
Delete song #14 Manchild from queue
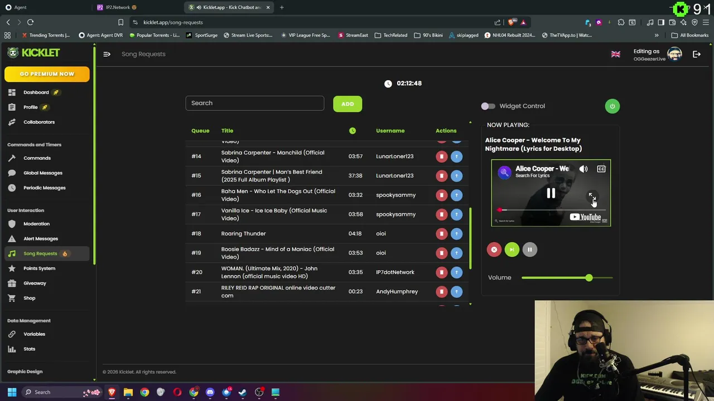(441, 157)
